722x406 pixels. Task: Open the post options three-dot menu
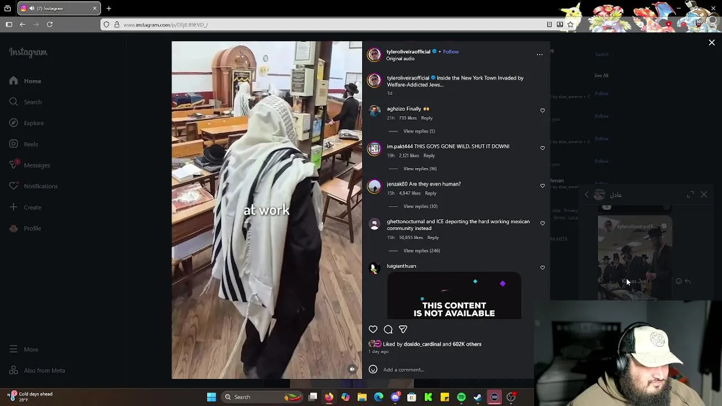pyautogui.click(x=539, y=55)
